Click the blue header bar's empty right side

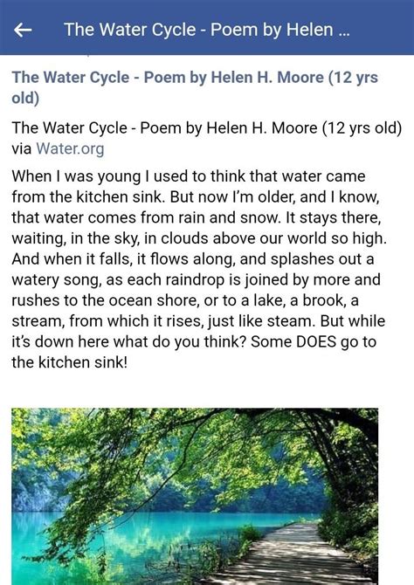(383, 28)
